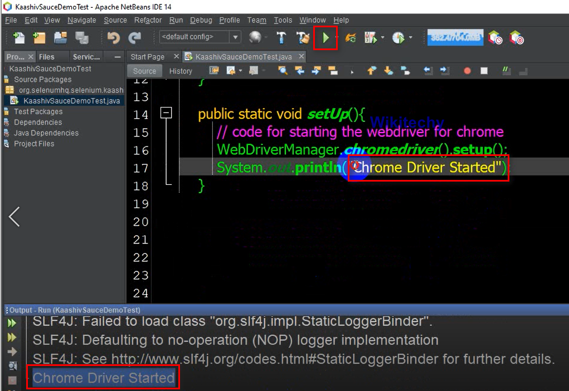569x391 pixels.
Task: Click the Rerun button in the Output panel
Action: (x=11, y=324)
